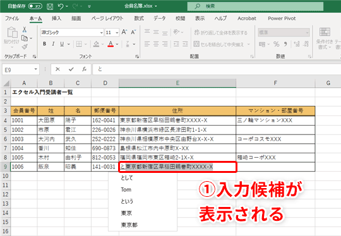Apply Comma Style format
Viewport: 341px width, 236px height.
(285, 44)
